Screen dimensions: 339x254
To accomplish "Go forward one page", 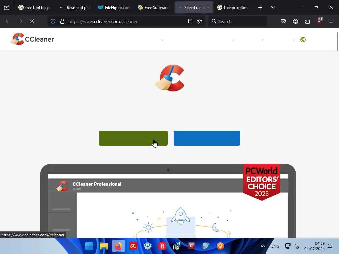I will pos(20,21).
